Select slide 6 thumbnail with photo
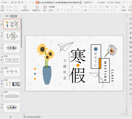Screen dimensions: 132x119 pos(12,84)
